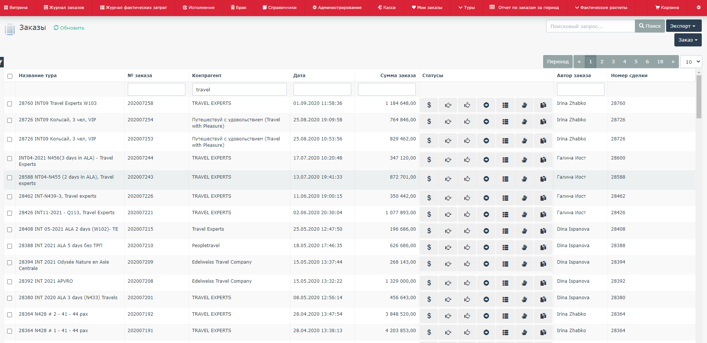Open Исполнение menu item
The height and width of the screenshot is (343, 707).
tap(199, 7)
